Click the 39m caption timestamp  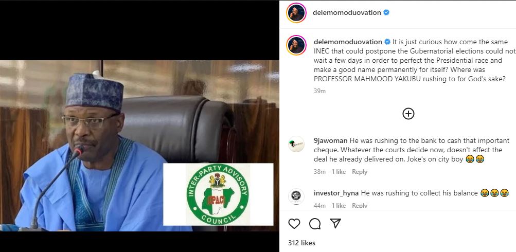319,91
